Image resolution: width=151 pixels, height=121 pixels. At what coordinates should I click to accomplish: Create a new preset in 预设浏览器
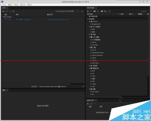click(x=88, y=11)
